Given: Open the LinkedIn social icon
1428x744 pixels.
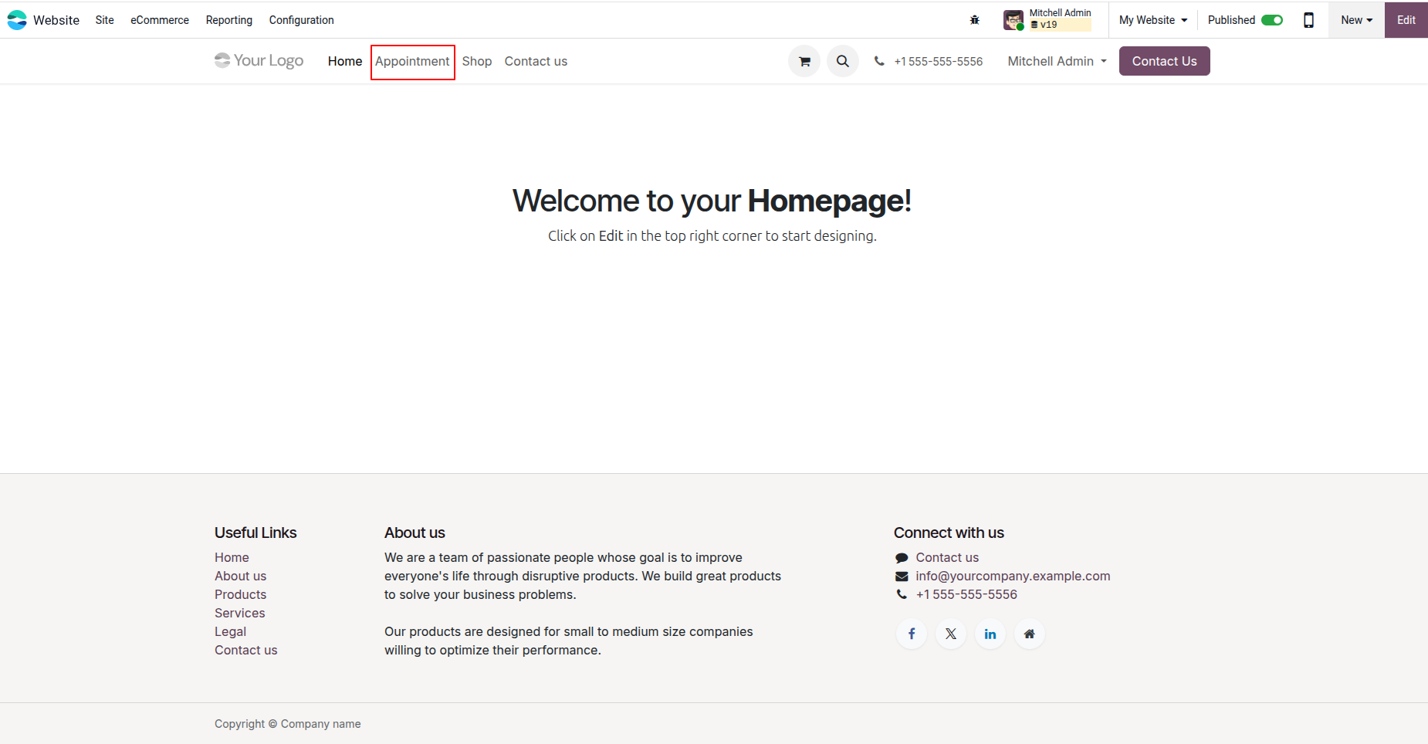Looking at the screenshot, I should 990,634.
